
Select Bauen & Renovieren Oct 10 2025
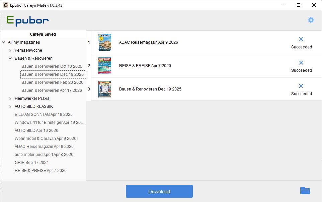pos(52,66)
